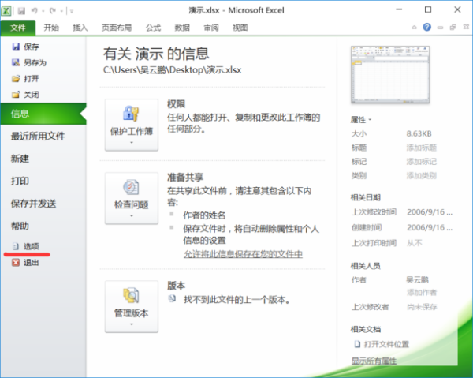Open the 文件 tab
Image resolution: width=473 pixels, height=378 pixels.
[18, 28]
